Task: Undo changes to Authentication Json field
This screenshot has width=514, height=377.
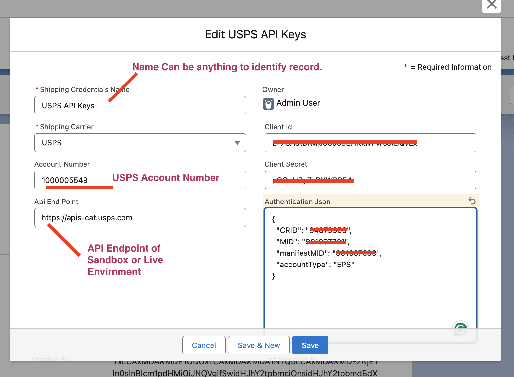Action: point(472,201)
